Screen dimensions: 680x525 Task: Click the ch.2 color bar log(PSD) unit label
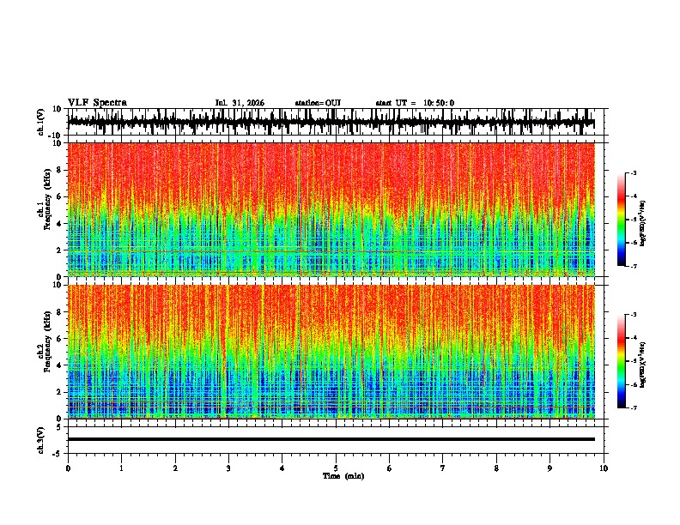[x=642, y=365]
